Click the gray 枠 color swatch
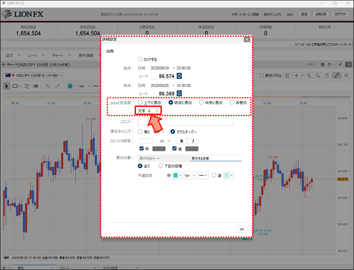The image size is (354, 270). [x=159, y=149]
